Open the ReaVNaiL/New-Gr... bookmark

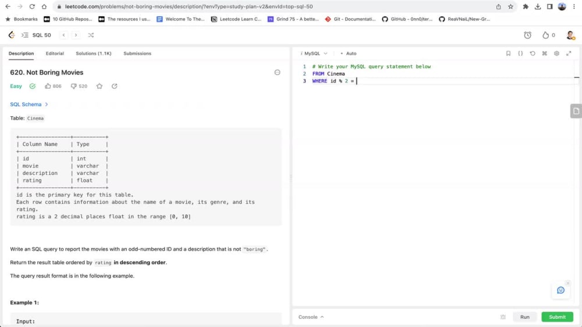464,19
